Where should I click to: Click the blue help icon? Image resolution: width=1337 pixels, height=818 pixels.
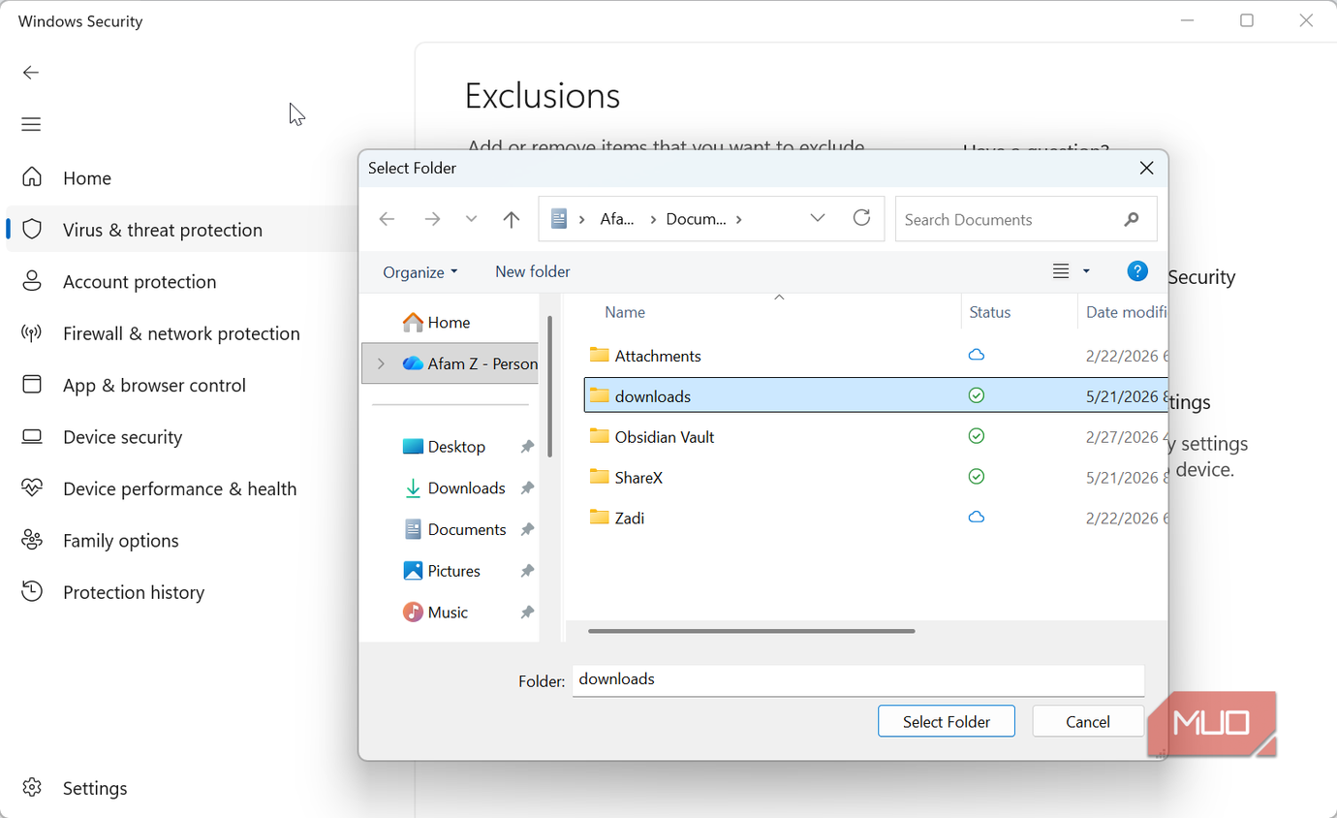[x=1137, y=271]
